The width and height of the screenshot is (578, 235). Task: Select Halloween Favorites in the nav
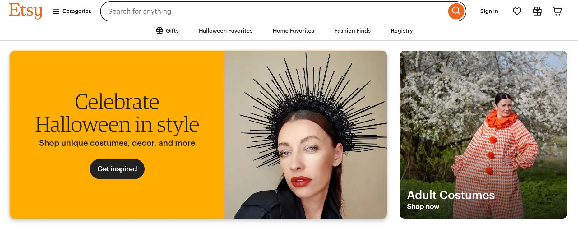(226, 31)
